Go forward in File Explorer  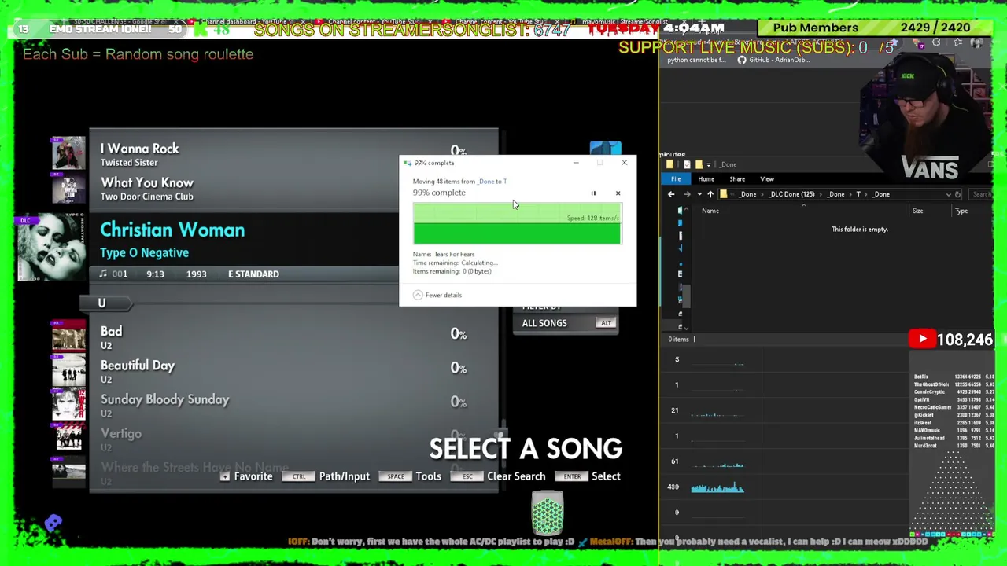[x=687, y=194]
